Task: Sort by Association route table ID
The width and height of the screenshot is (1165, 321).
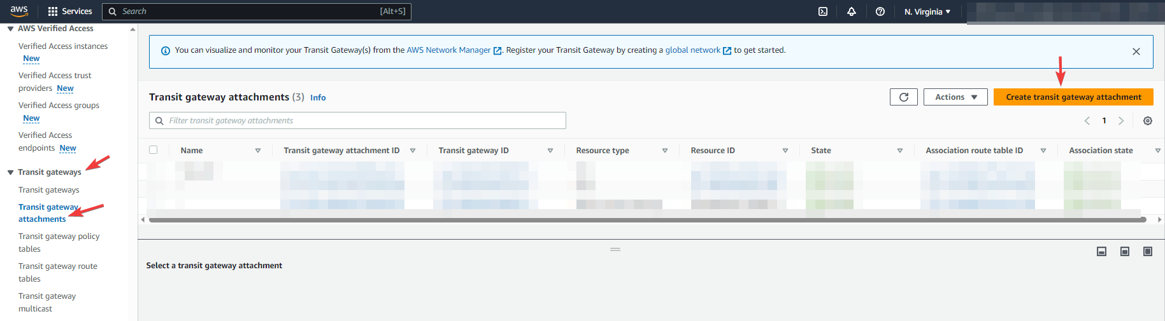Action: [1043, 151]
